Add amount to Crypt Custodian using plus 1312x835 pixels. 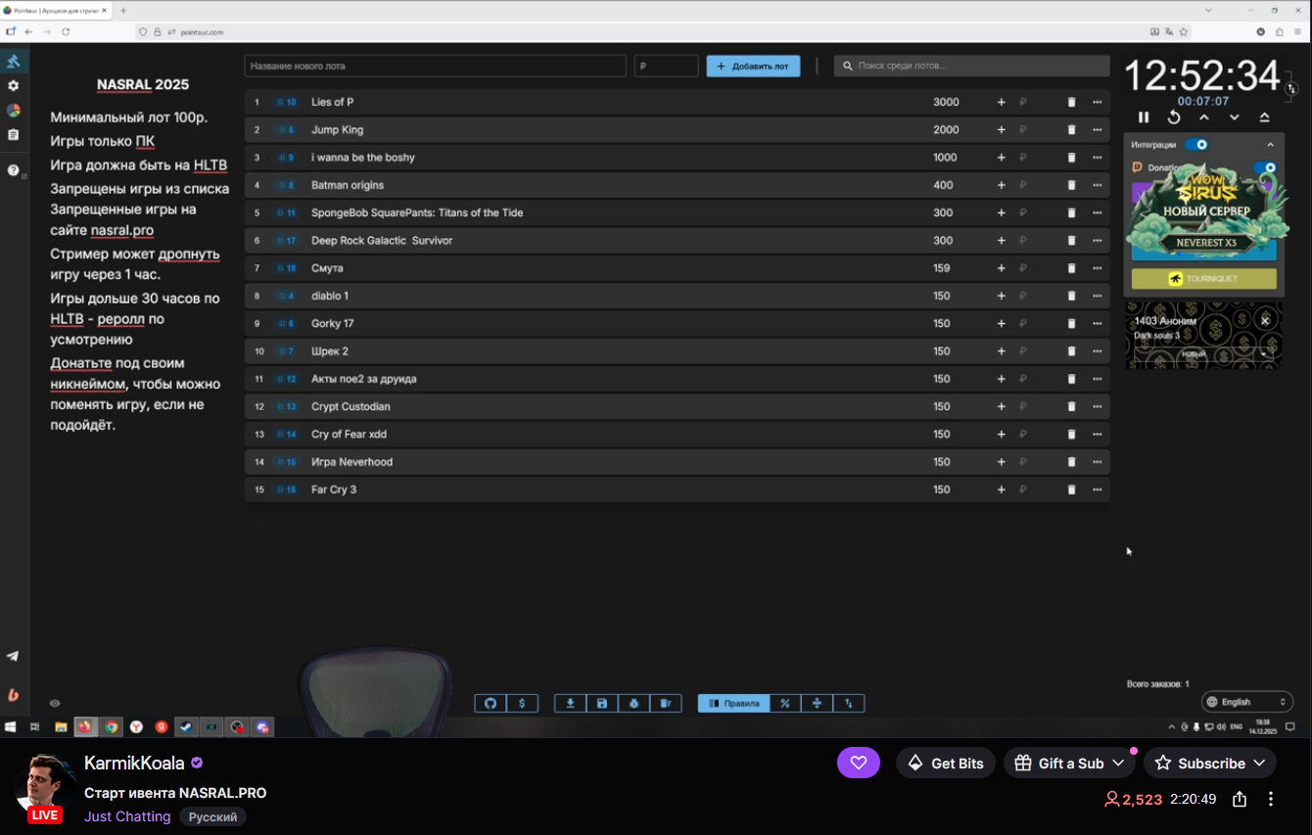[x=1001, y=406]
